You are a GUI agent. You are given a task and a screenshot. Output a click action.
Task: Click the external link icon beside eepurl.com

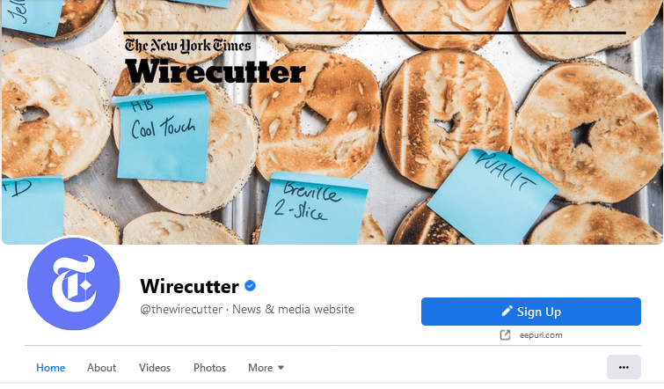click(x=505, y=335)
